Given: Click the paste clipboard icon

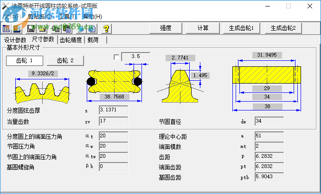Looking at the screenshot, I should click(67, 28).
